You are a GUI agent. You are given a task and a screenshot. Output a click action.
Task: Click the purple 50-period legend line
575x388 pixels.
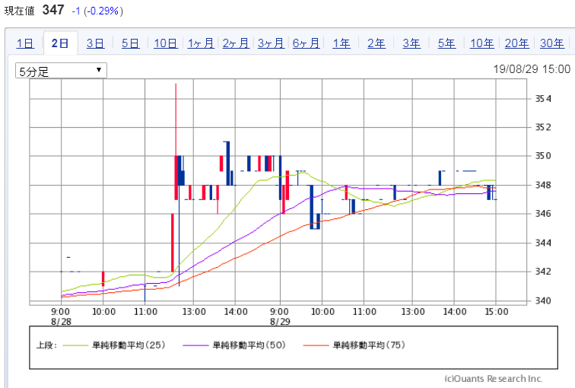pyautogui.click(x=195, y=345)
